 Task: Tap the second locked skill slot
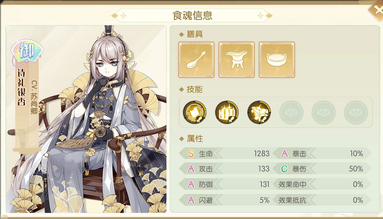point(324,112)
